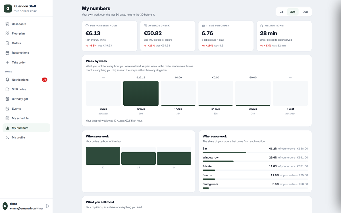Open the Median ticket 28 min card

(284, 36)
